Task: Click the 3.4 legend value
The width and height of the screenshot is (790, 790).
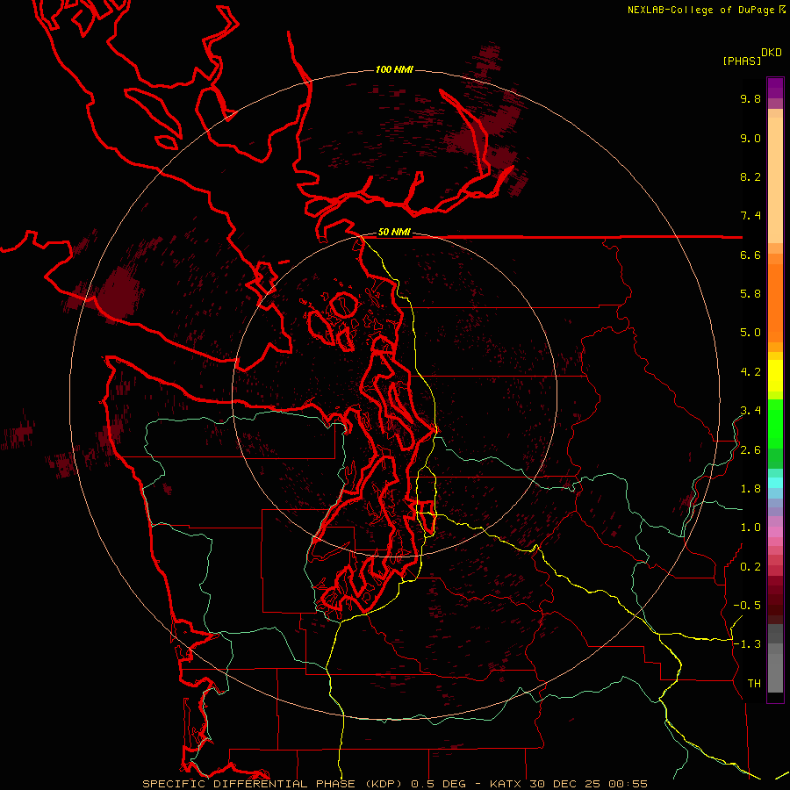Action: click(750, 411)
